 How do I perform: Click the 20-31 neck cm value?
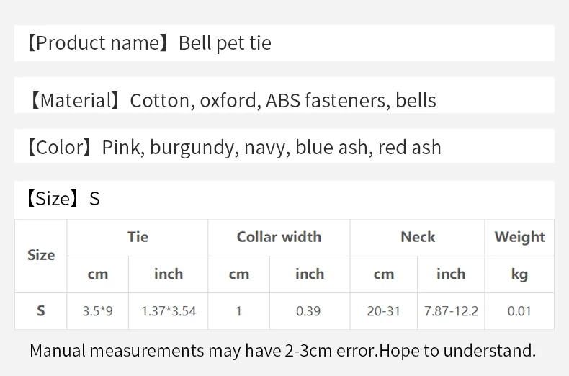coord(384,311)
